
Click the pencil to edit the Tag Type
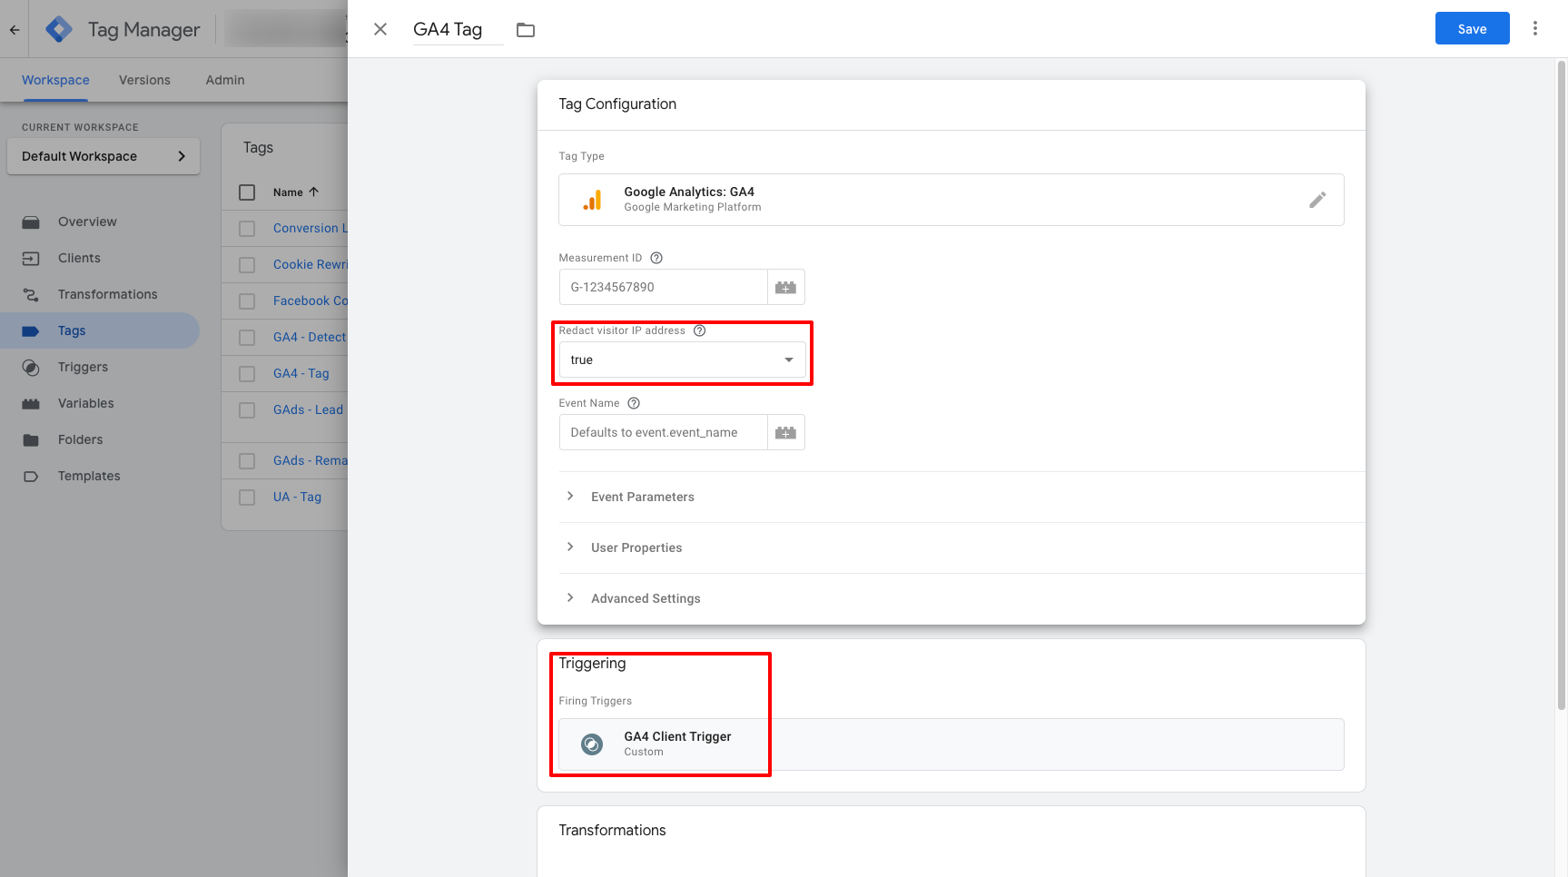1318,199
